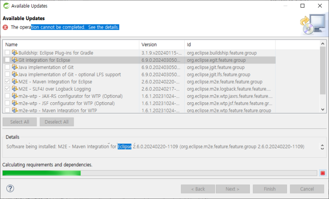Stop the operation with the red square button
The width and height of the screenshot is (329, 199).
[323, 173]
